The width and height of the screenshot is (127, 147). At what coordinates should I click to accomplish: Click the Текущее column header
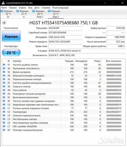(x=69, y=61)
